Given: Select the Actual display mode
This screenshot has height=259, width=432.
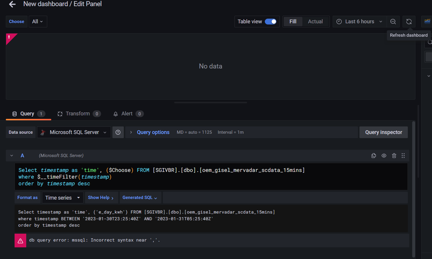Looking at the screenshot, I should tap(315, 22).
